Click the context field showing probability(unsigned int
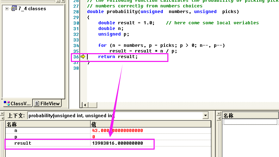 pos(115,115)
